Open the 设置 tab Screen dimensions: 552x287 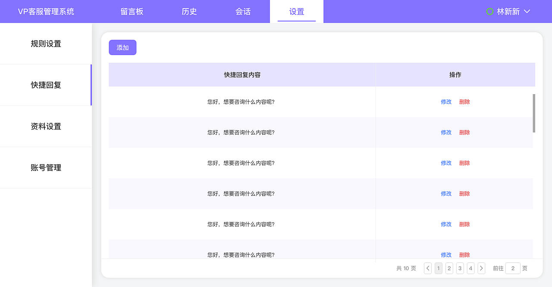pos(296,12)
